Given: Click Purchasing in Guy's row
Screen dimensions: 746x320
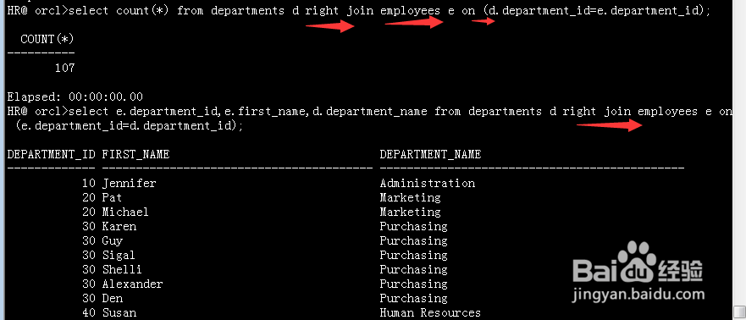Looking at the screenshot, I should (x=413, y=240).
